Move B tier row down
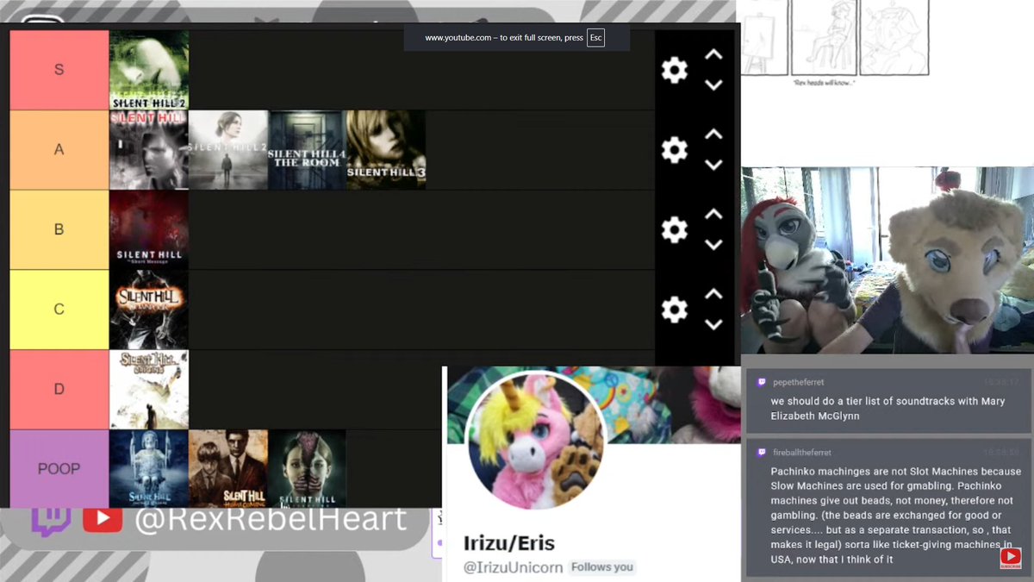The width and height of the screenshot is (1034, 582). (713, 244)
